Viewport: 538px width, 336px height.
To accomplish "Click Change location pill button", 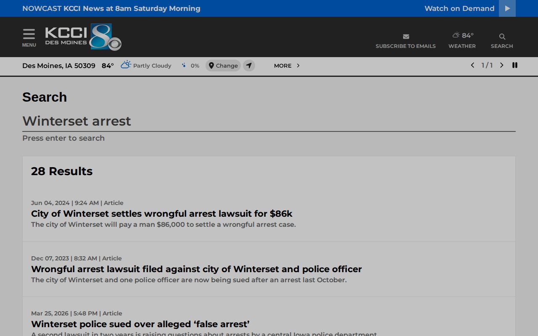I will tap(223, 66).
